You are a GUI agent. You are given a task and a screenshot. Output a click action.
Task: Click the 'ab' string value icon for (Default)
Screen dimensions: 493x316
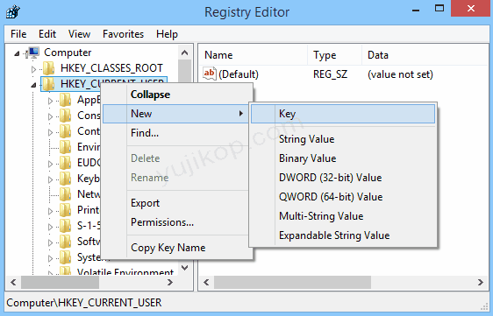210,74
